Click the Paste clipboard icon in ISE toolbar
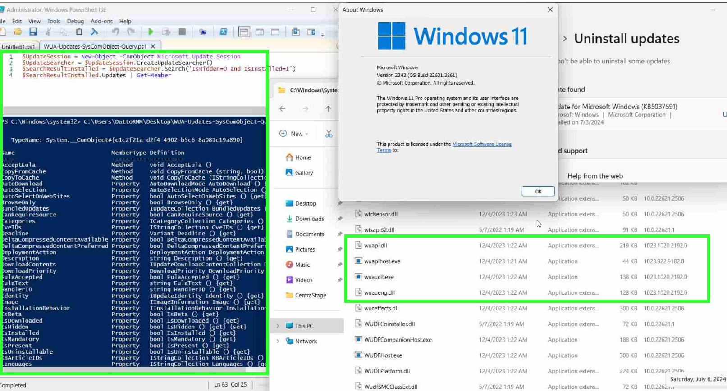Image resolution: width=727 pixels, height=391 pixels. tap(79, 31)
